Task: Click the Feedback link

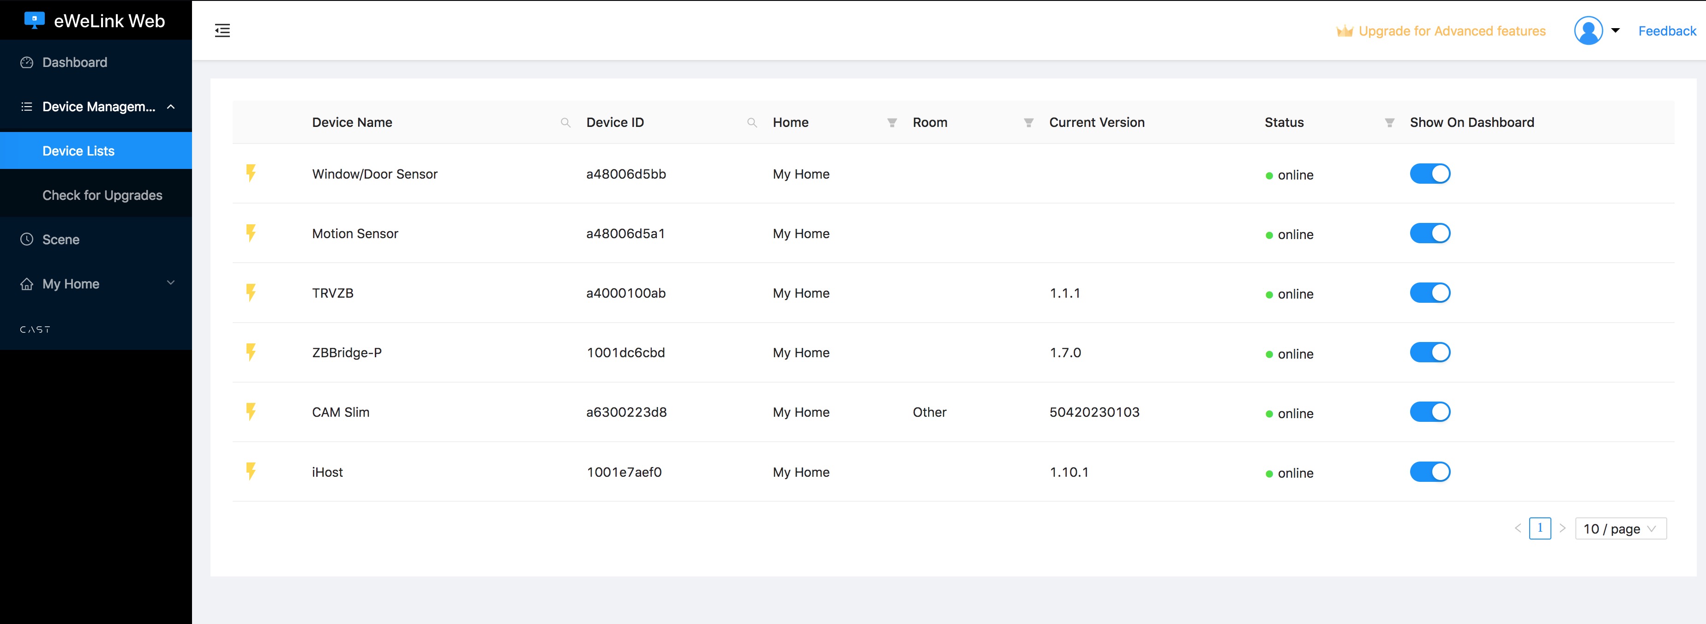Action: [x=1666, y=31]
